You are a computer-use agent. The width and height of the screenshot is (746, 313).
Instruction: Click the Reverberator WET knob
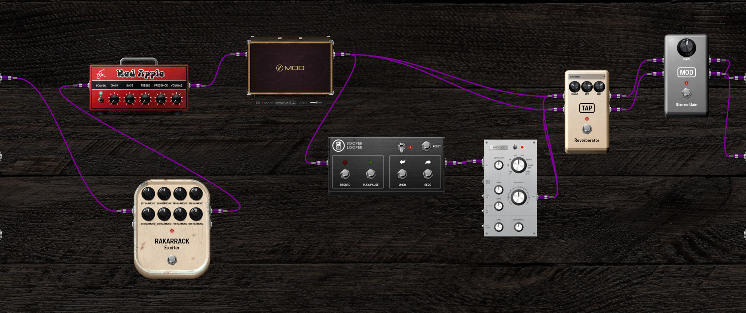[599, 87]
